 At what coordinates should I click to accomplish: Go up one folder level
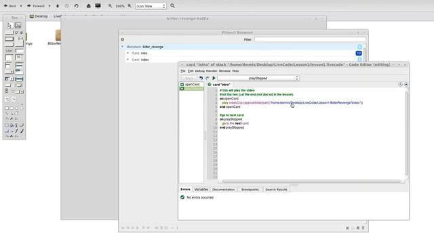58,6
